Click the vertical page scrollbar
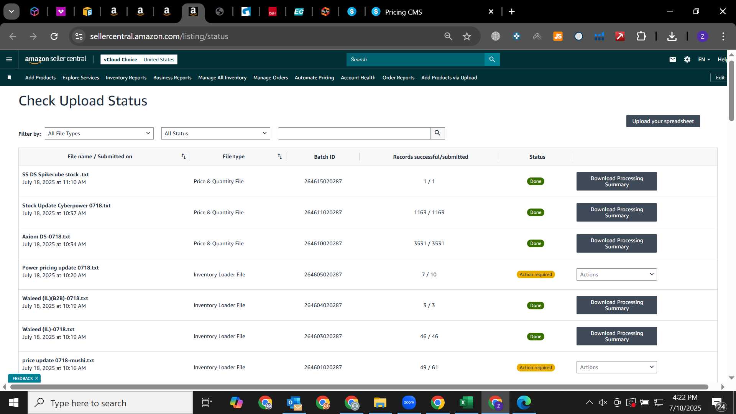 pyautogui.click(x=731, y=90)
